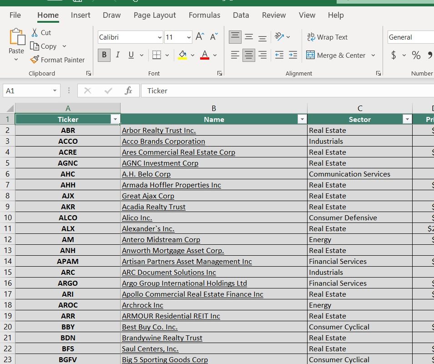Apply the Comma Style format
Viewport: 434px width, 364px height.
click(430, 54)
